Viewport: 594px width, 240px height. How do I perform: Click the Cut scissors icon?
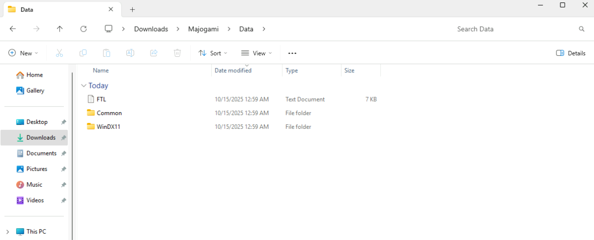point(59,53)
